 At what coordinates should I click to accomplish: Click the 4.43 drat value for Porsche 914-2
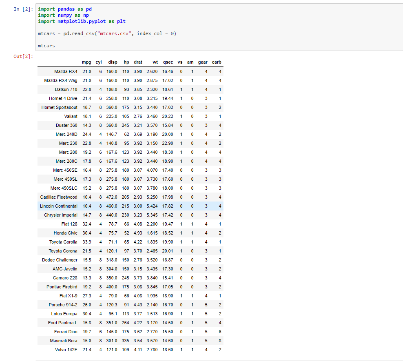tap(138, 305)
